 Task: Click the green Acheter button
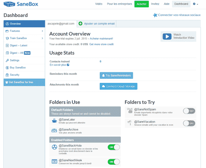pos(141,4)
